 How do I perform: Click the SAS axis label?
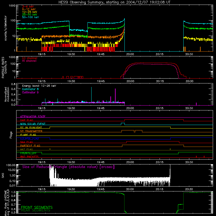(3, 175)
